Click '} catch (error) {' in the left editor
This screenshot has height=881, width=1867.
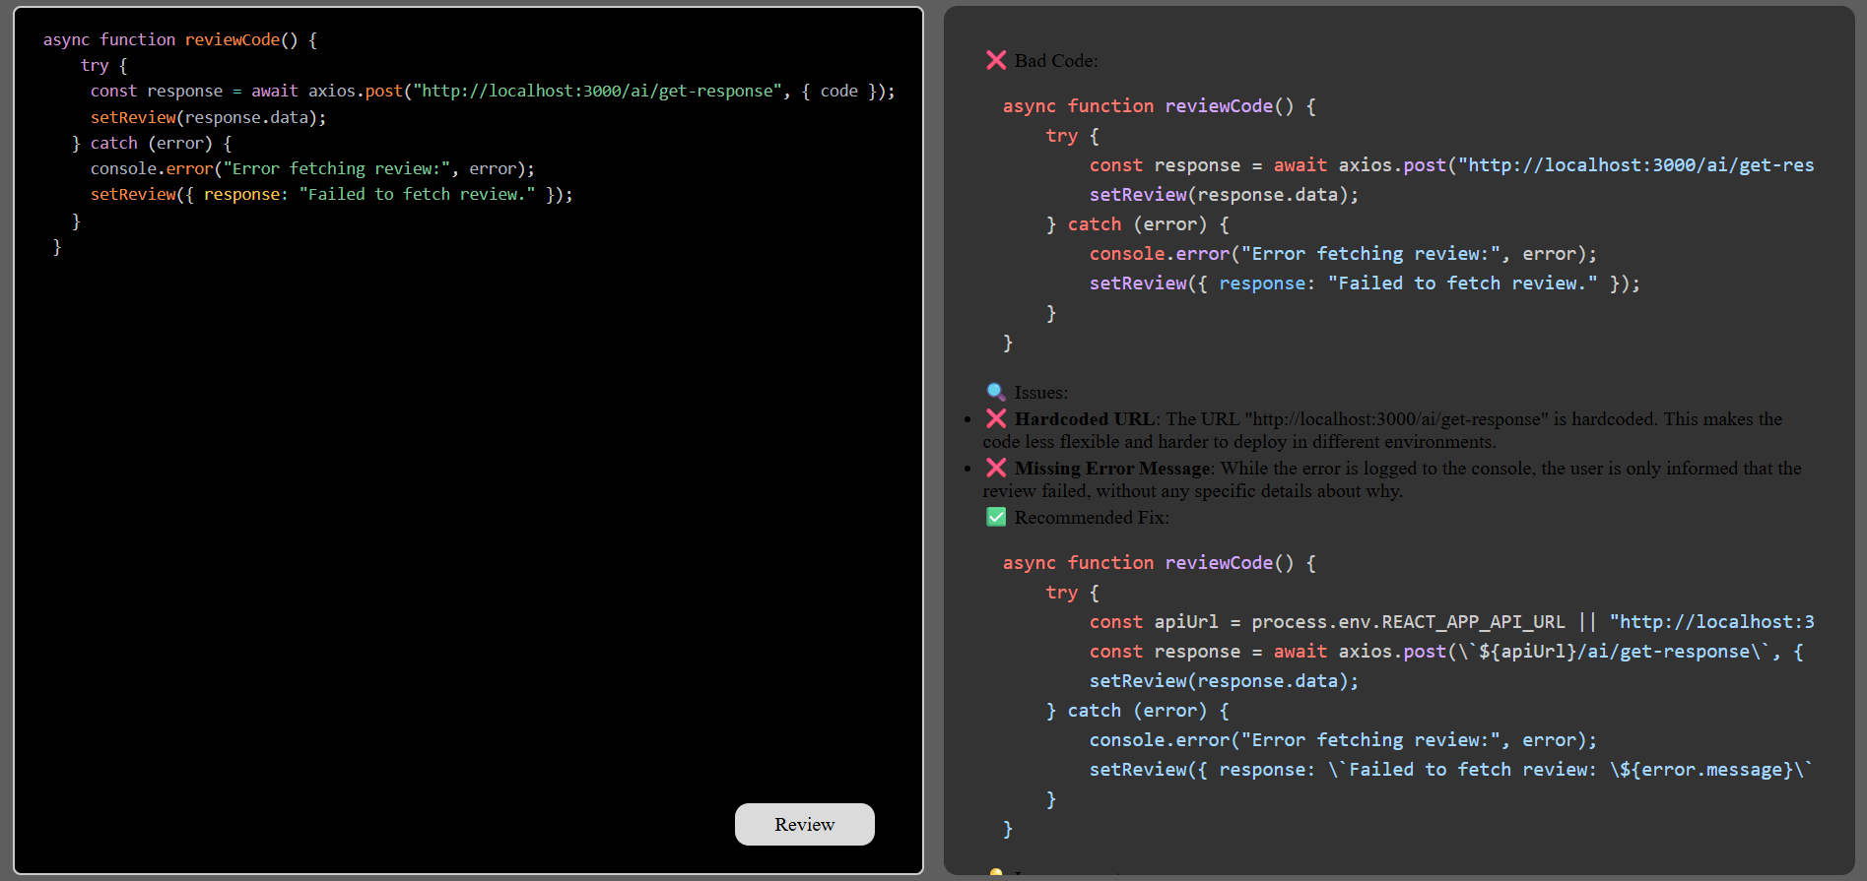(x=152, y=143)
